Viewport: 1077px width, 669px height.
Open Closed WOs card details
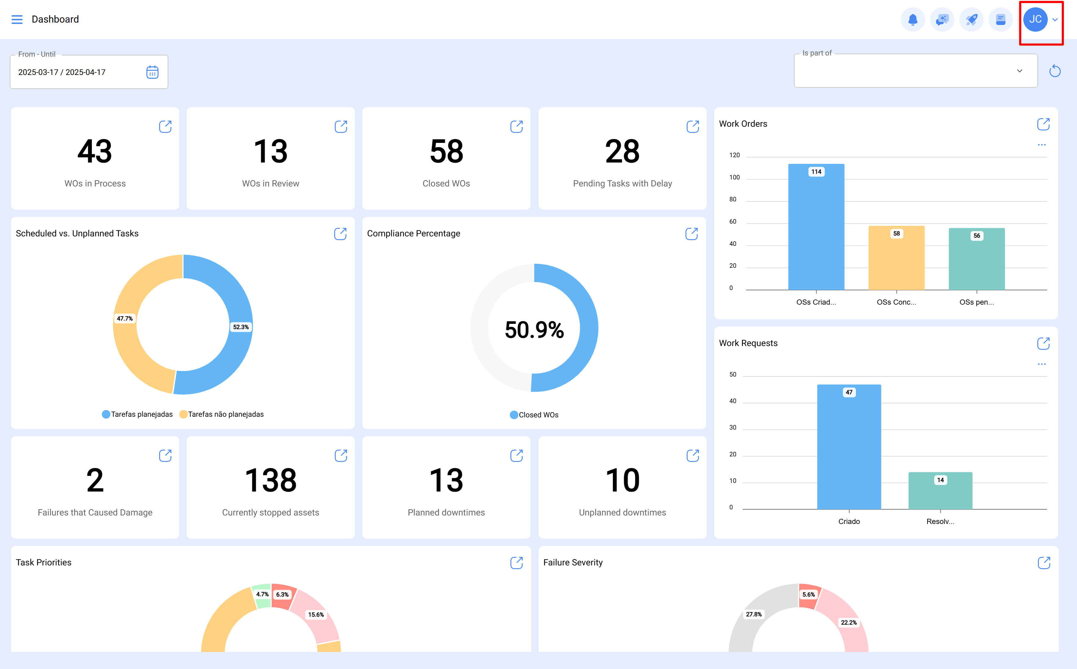pyautogui.click(x=516, y=126)
